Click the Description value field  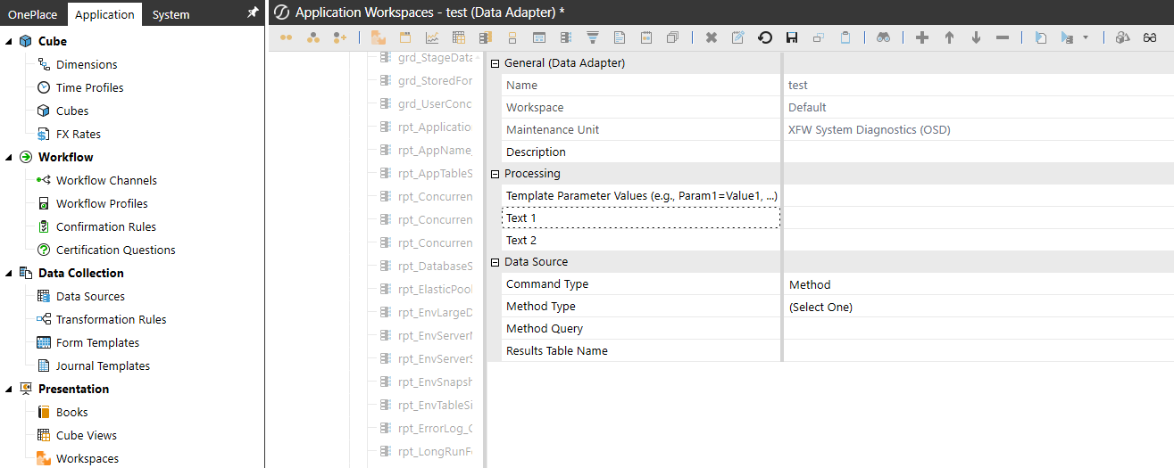(x=978, y=152)
